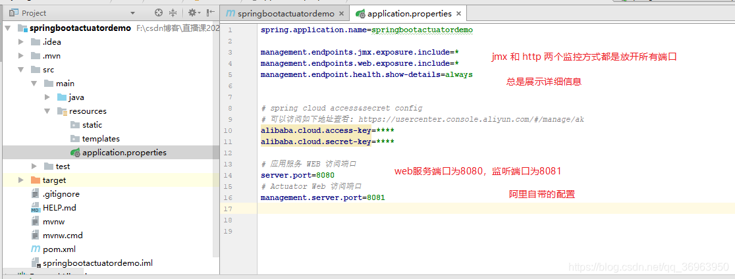The image size is (735, 279).
Task: Click the orange target folder icon
Action: [35, 180]
